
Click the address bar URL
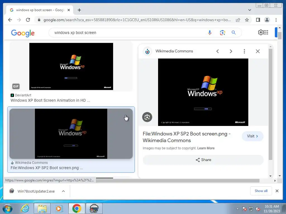click(137, 20)
